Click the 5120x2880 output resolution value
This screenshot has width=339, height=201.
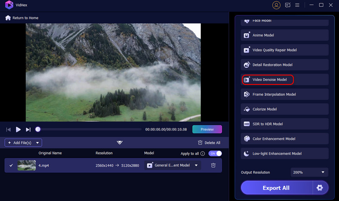coord(130,166)
